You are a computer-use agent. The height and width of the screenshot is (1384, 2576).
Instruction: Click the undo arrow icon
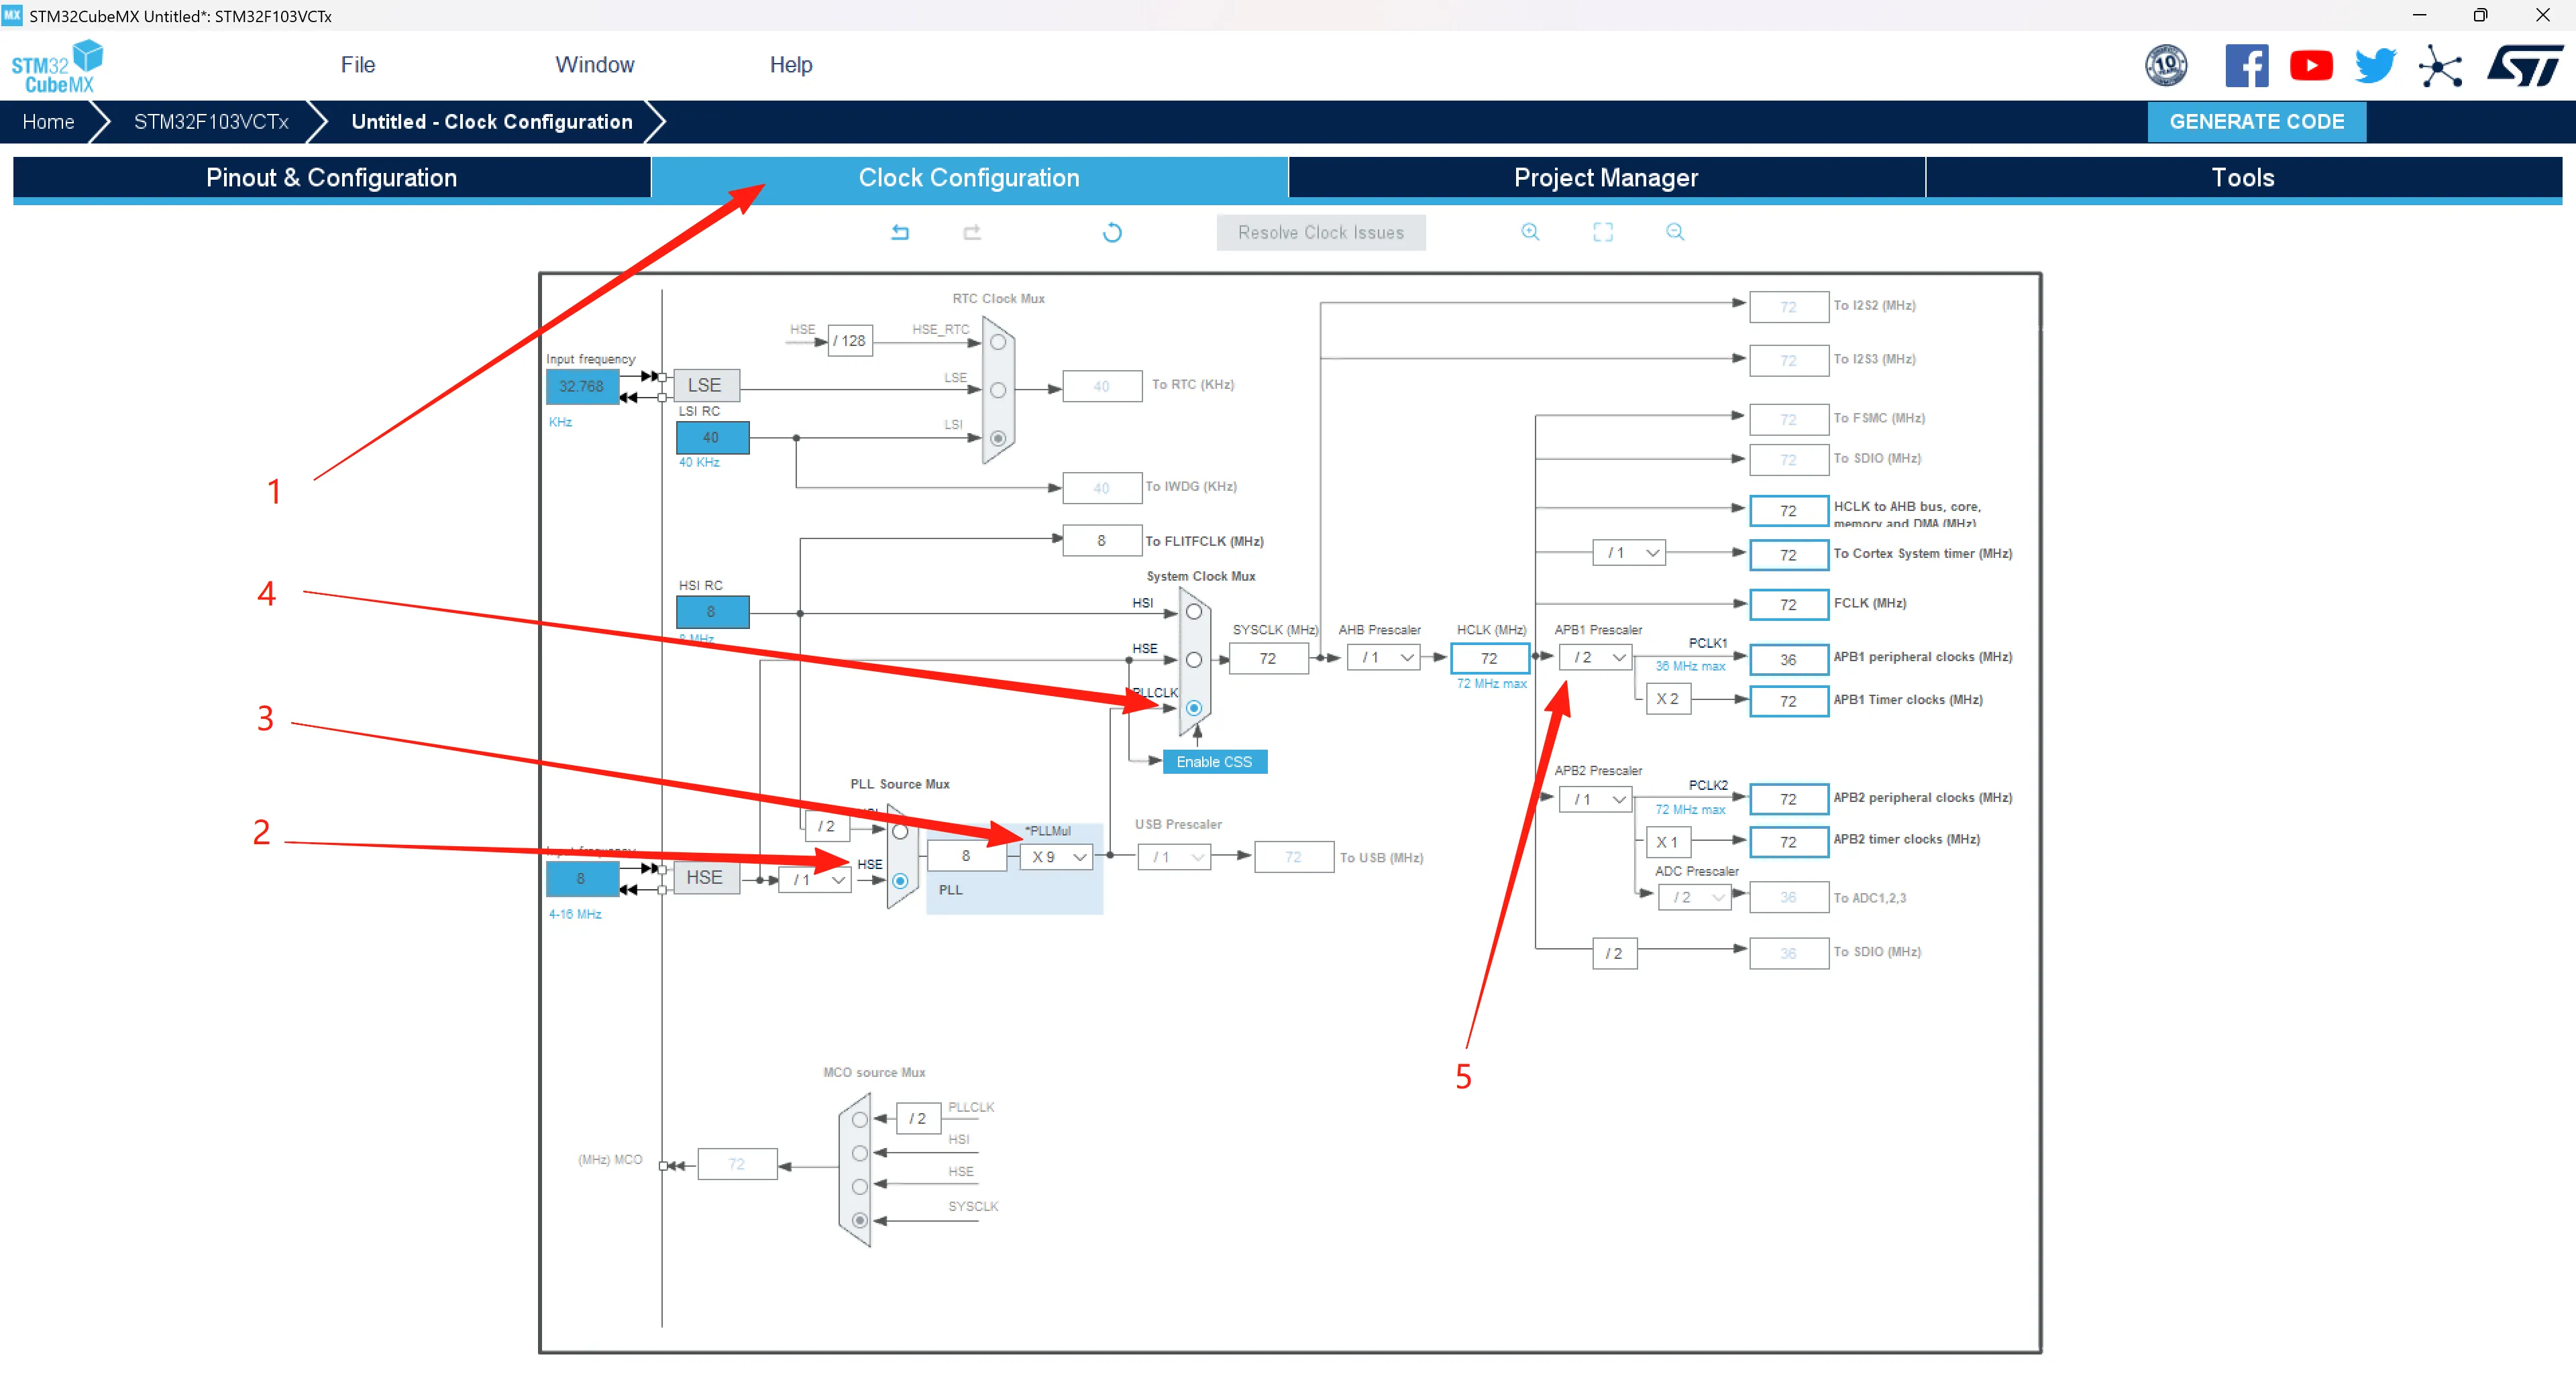tap(900, 232)
